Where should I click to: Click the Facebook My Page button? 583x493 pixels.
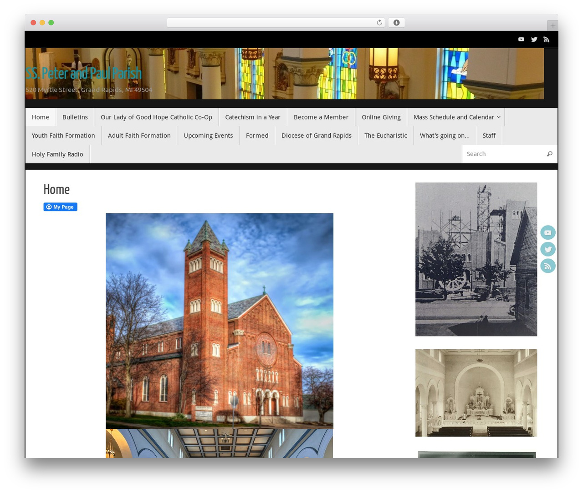click(x=61, y=207)
